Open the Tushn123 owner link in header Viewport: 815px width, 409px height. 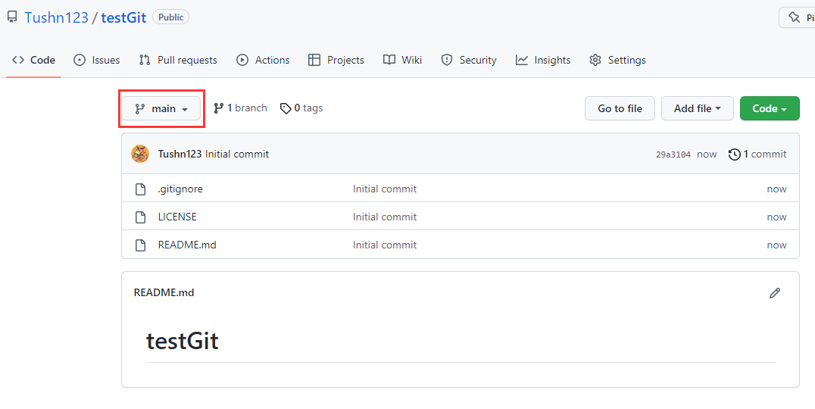[56, 17]
